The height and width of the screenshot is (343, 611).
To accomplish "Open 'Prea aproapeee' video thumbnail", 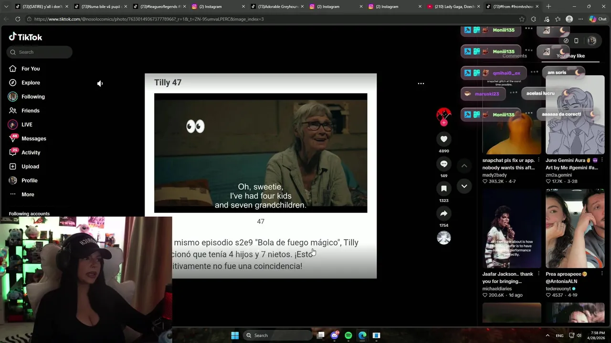I will 575,229.
